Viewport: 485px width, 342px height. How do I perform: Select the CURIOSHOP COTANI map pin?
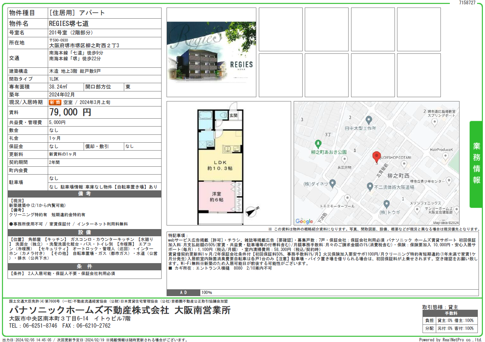click(404, 165)
